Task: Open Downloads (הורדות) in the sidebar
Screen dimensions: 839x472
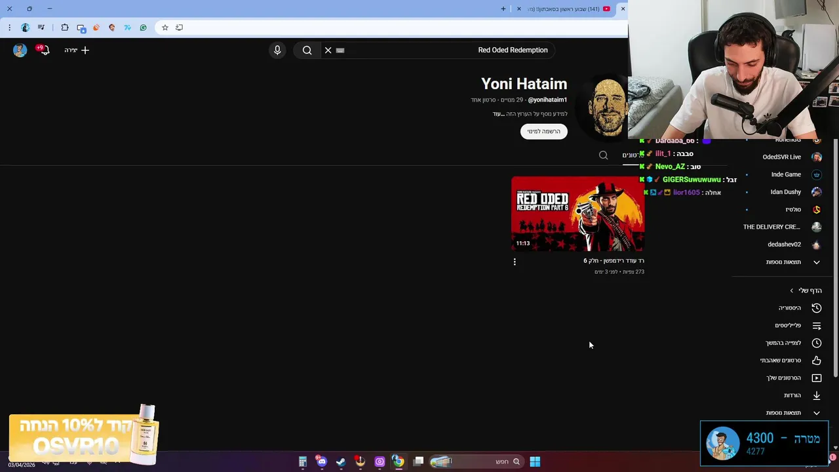Action: (802, 395)
